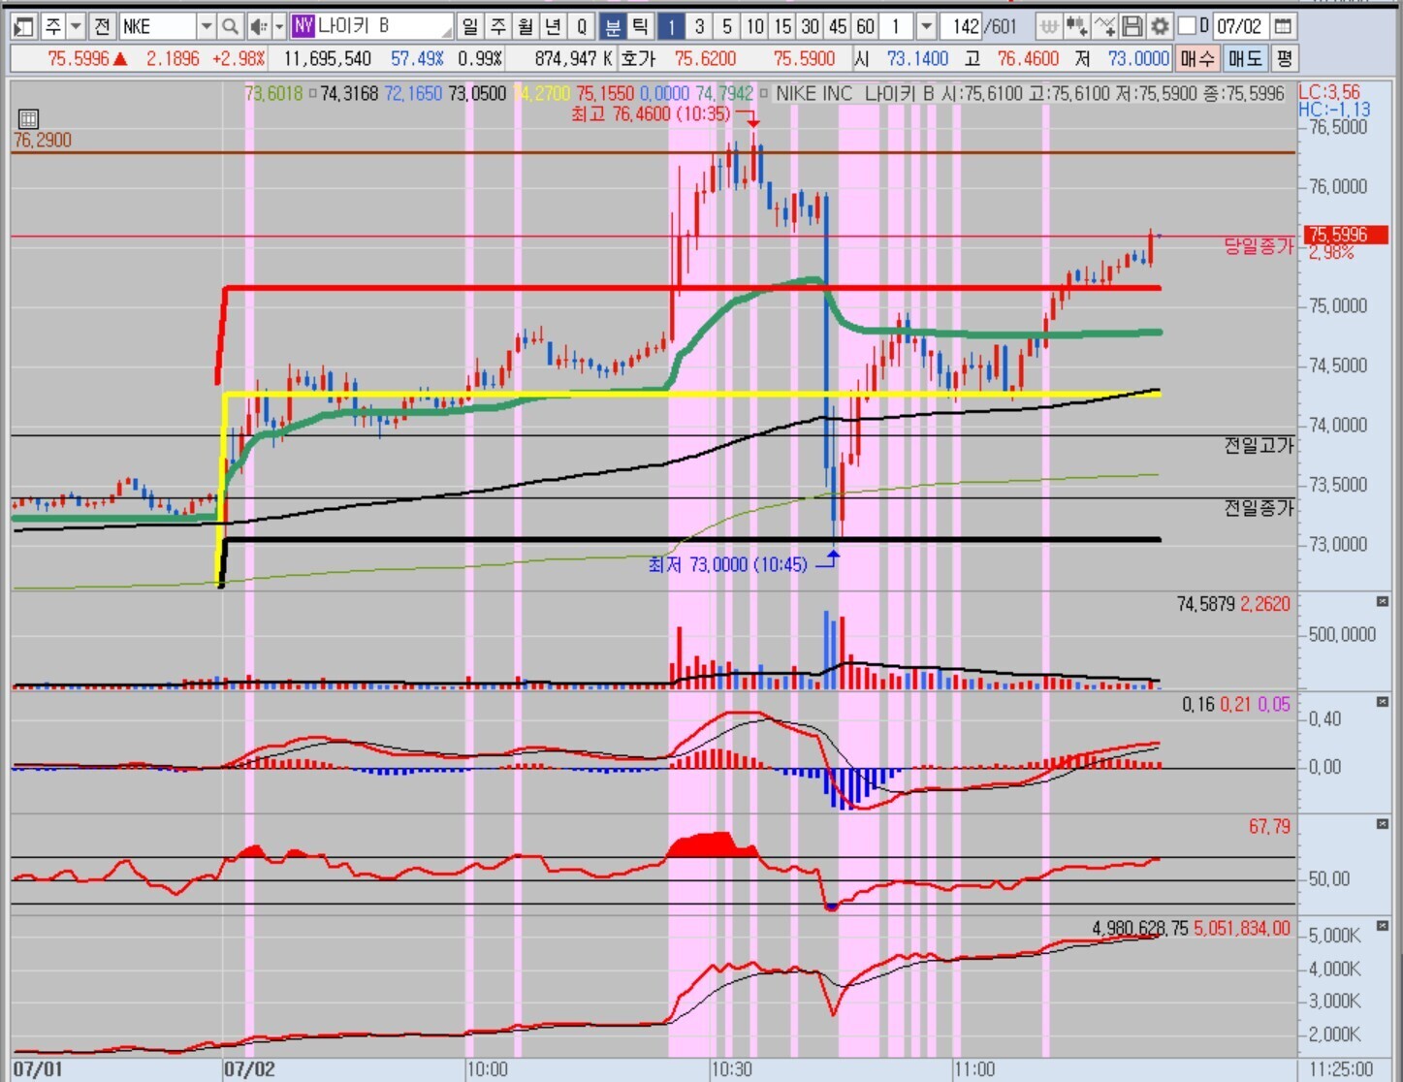Expand the 주 market type dropdown
This screenshot has height=1082, width=1403.
[76, 26]
